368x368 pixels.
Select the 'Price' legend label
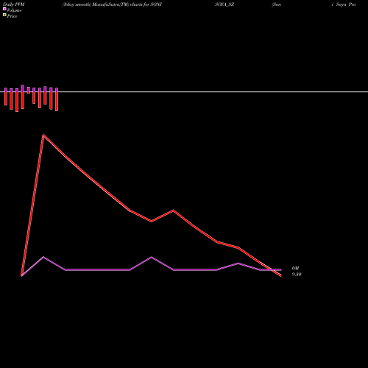(12, 16)
